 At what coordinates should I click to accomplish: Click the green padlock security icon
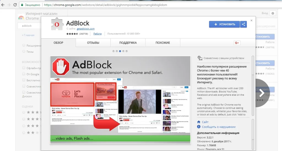22,5
